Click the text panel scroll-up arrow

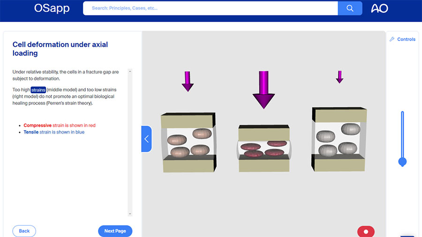tap(130, 72)
